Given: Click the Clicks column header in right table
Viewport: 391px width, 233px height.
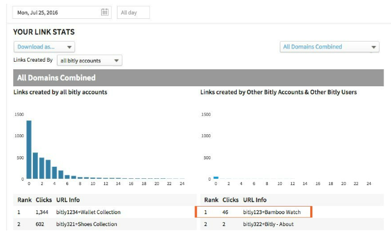Looking at the screenshot, I should pos(231,200).
